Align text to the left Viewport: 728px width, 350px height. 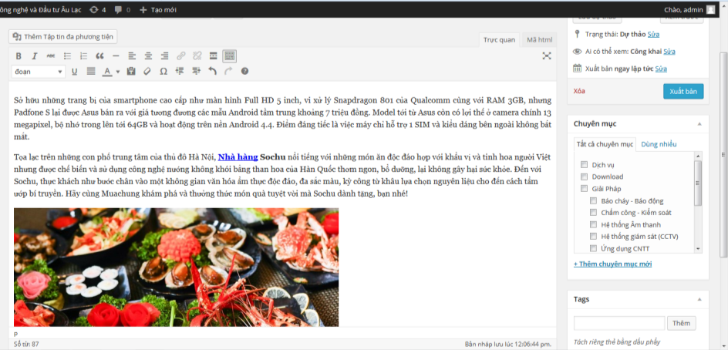(133, 56)
